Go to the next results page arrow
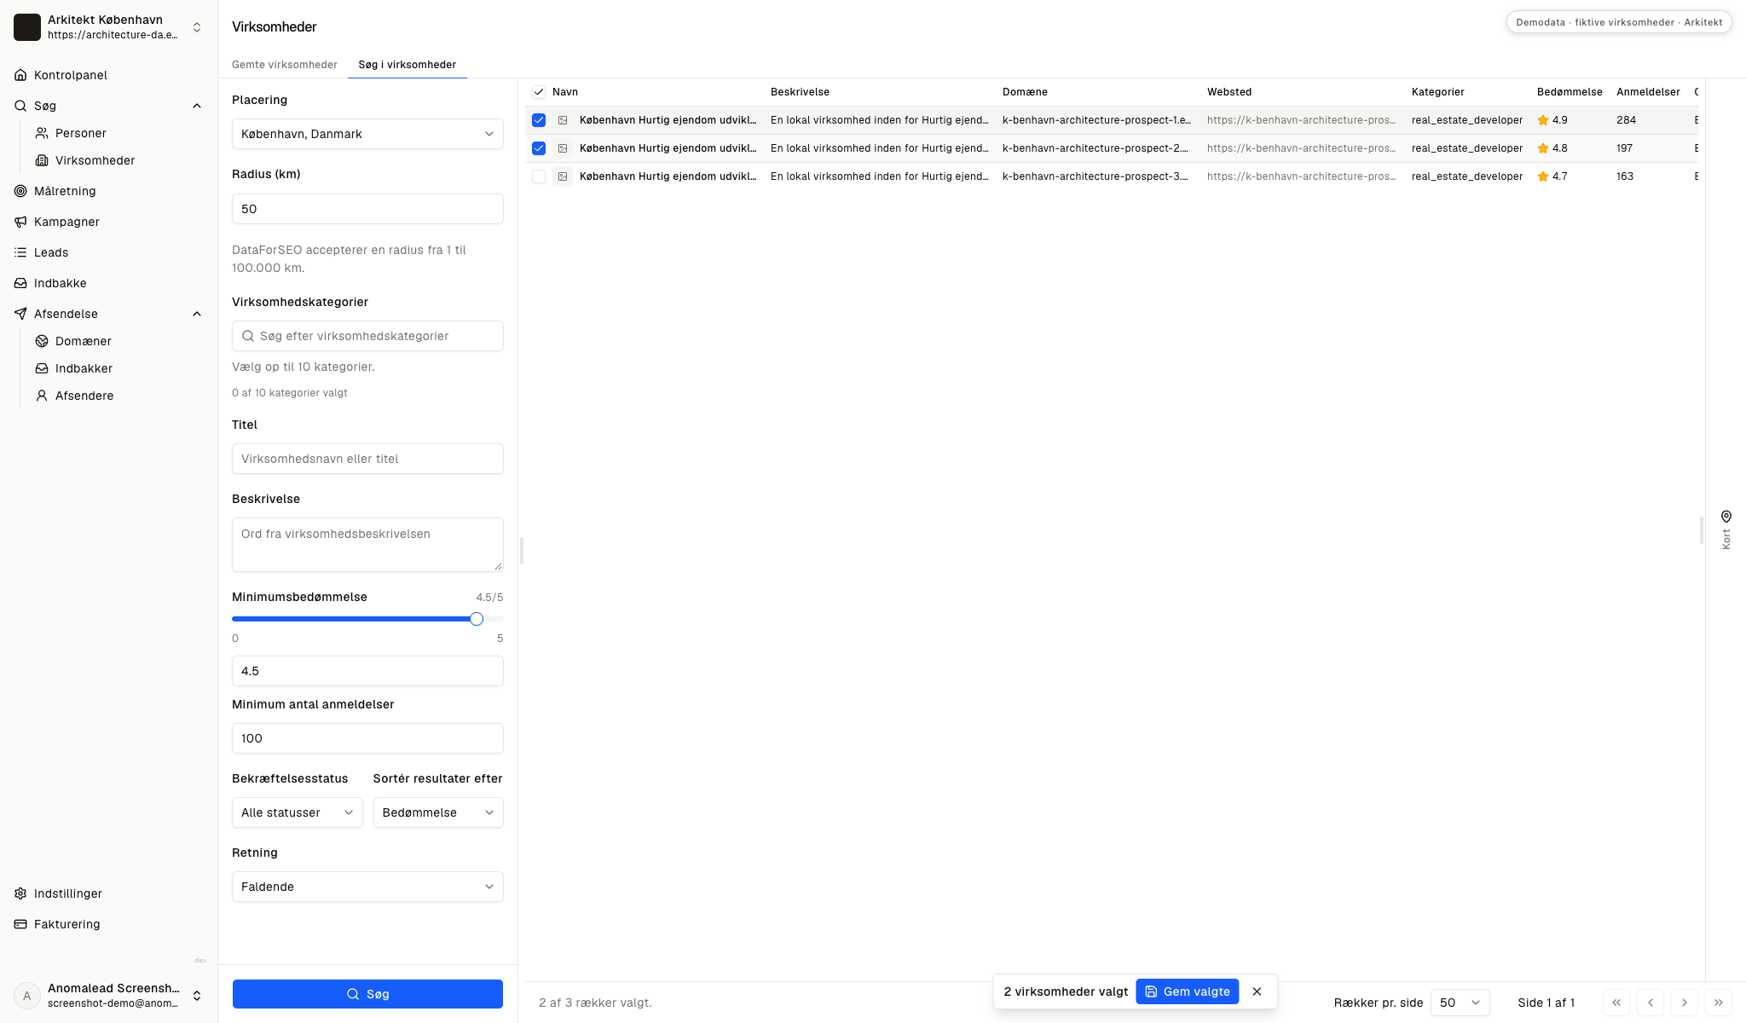 pyautogui.click(x=1685, y=1003)
